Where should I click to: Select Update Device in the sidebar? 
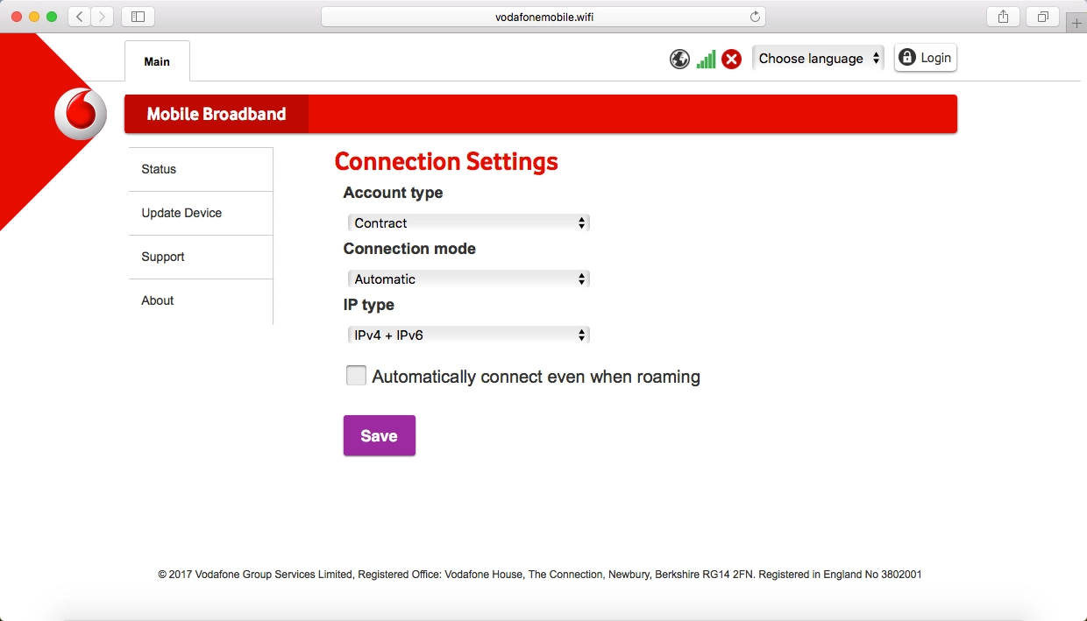pos(181,213)
